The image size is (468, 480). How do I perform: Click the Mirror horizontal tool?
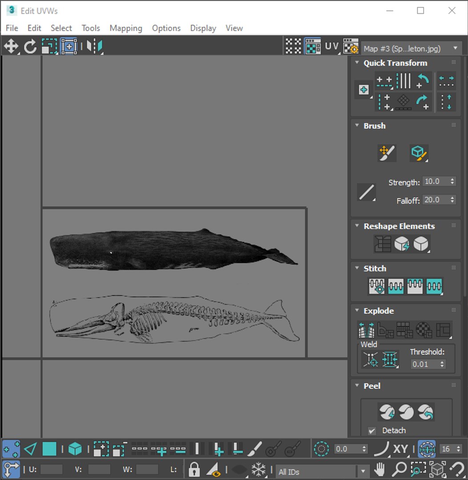point(94,47)
